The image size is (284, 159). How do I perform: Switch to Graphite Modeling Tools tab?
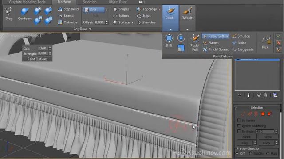[27, 2]
